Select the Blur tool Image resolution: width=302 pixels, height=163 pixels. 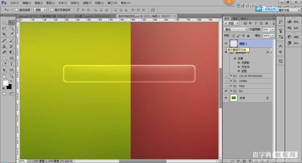coord(4,58)
